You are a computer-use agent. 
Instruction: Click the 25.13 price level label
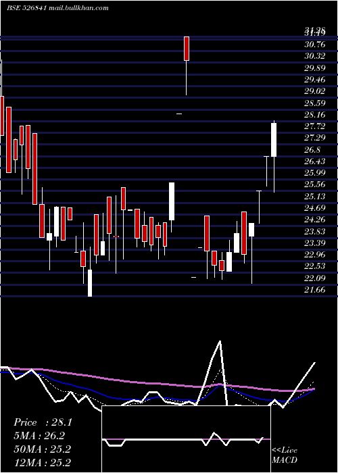pyautogui.click(x=315, y=197)
